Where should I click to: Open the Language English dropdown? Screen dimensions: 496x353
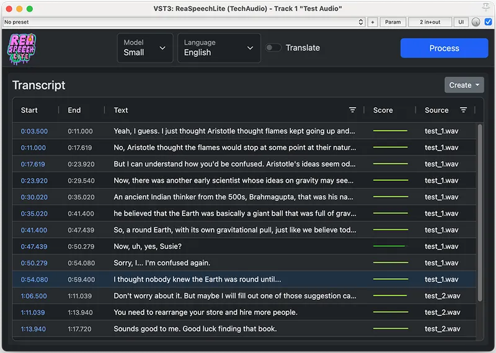(219, 48)
